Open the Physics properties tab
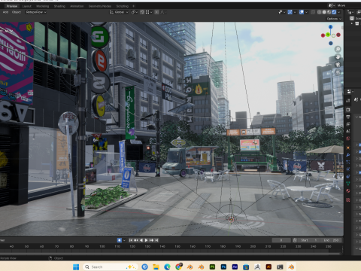Image resolution: width=361 pixels, height=271 pixels. [x=348, y=169]
